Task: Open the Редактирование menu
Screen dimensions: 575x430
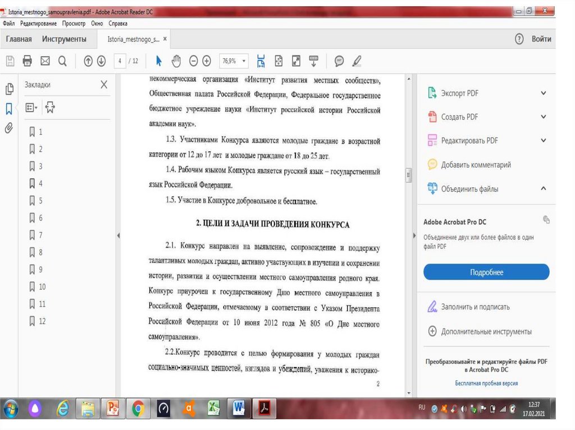Action: click(38, 24)
